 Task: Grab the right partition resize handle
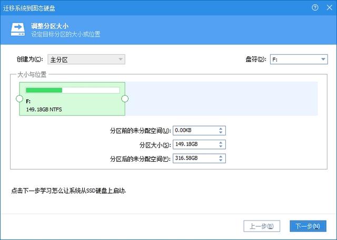[125, 99]
